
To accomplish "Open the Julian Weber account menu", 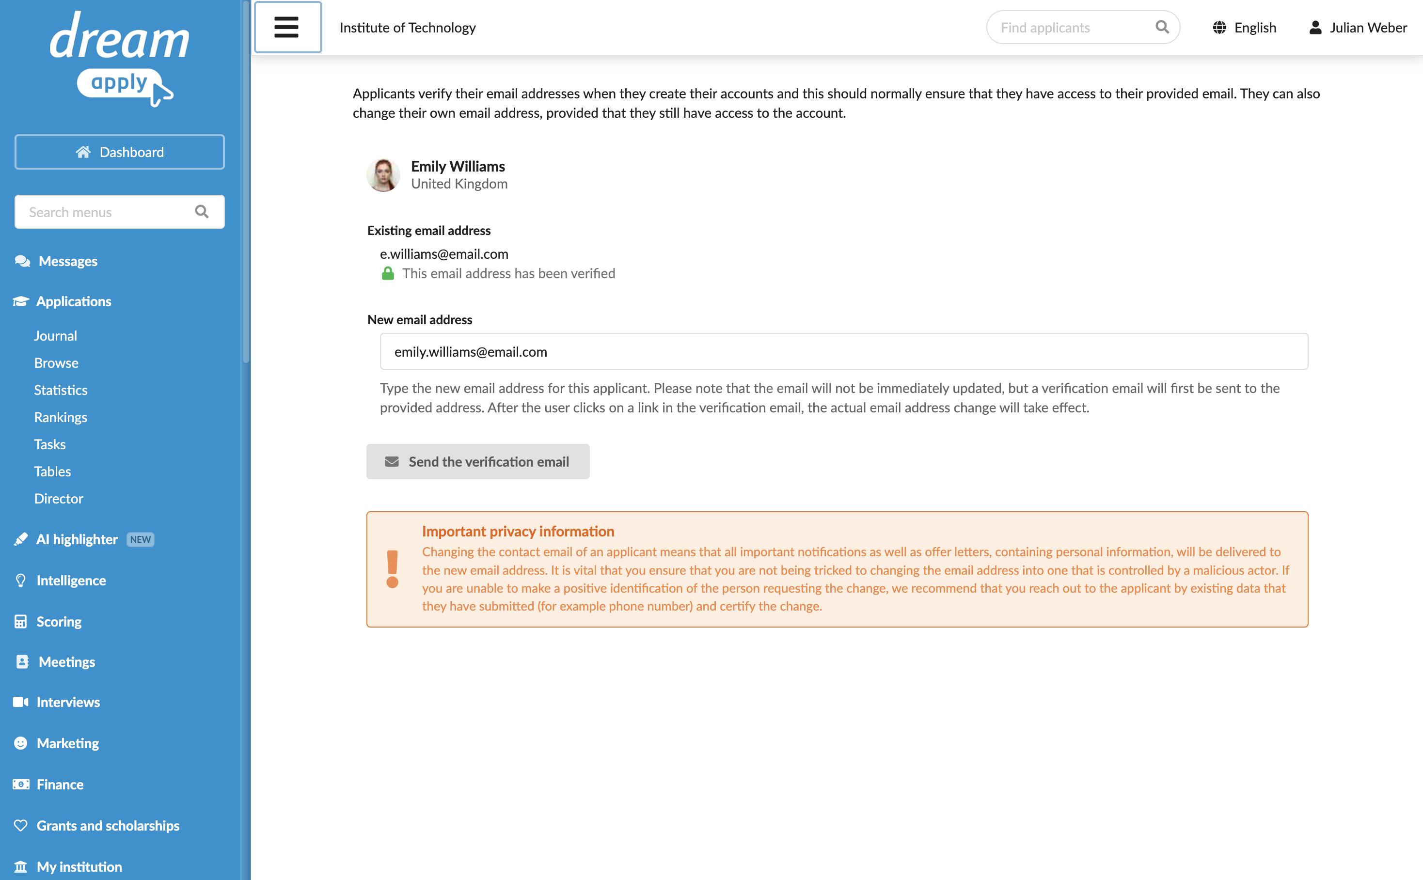I will 1358,27.
